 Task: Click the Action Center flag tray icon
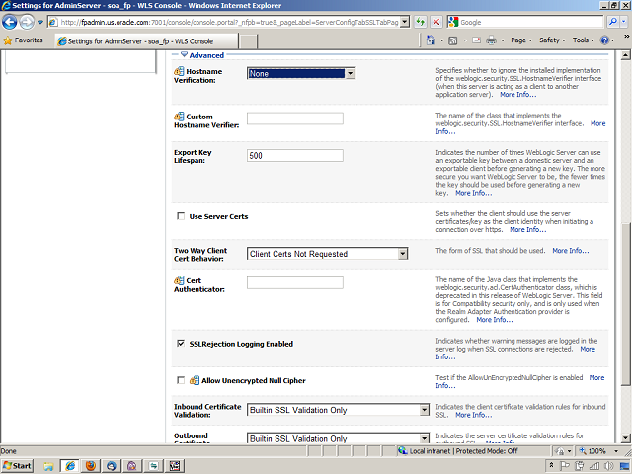(565, 466)
